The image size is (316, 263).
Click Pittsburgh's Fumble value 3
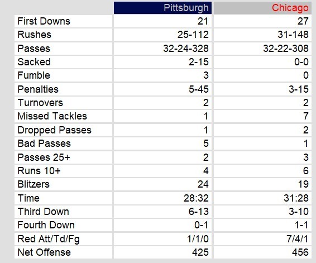click(x=206, y=75)
